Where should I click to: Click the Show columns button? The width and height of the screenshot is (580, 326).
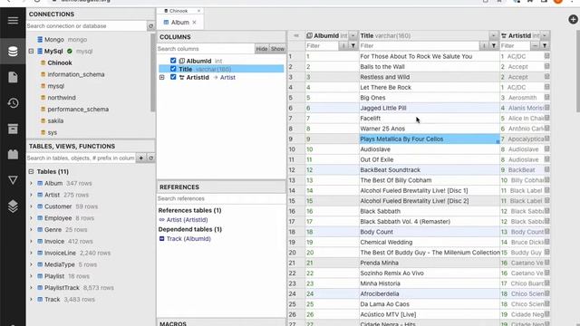point(277,49)
